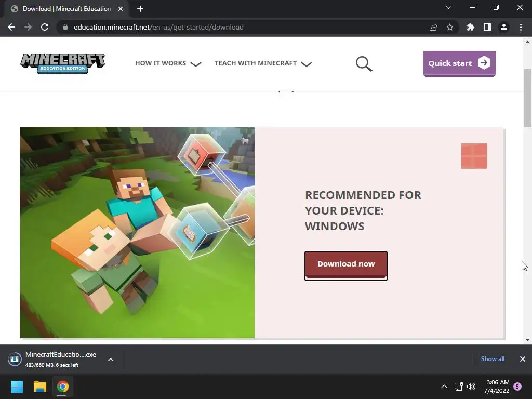The height and width of the screenshot is (399, 532).
Task: Close the Minecraft Education download tab
Action: pyautogui.click(x=121, y=9)
